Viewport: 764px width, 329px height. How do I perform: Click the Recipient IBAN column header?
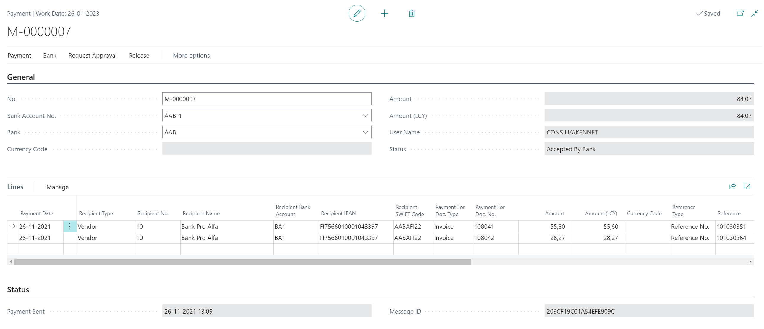(x=339, y=213)
